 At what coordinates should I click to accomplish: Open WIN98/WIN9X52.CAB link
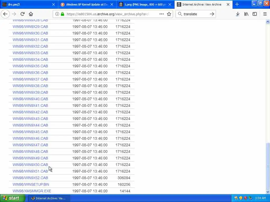[30, 178]
